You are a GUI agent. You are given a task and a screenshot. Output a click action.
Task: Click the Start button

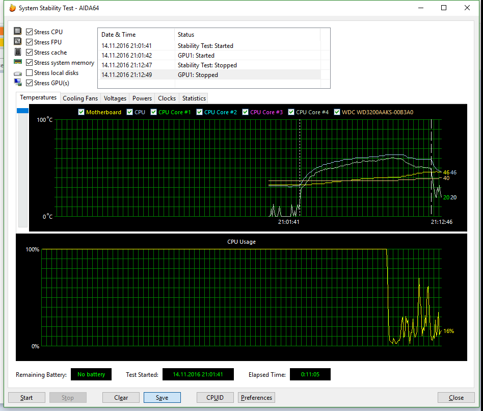(x=26, y=397)
